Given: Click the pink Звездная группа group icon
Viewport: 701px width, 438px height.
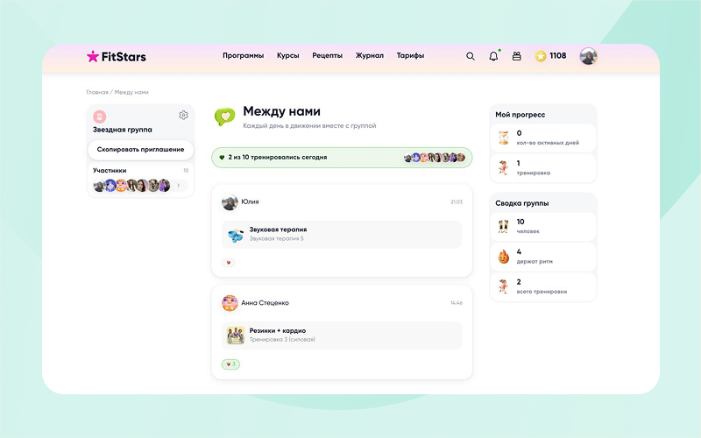Looking at the screenshot, I should pos(99,117).
